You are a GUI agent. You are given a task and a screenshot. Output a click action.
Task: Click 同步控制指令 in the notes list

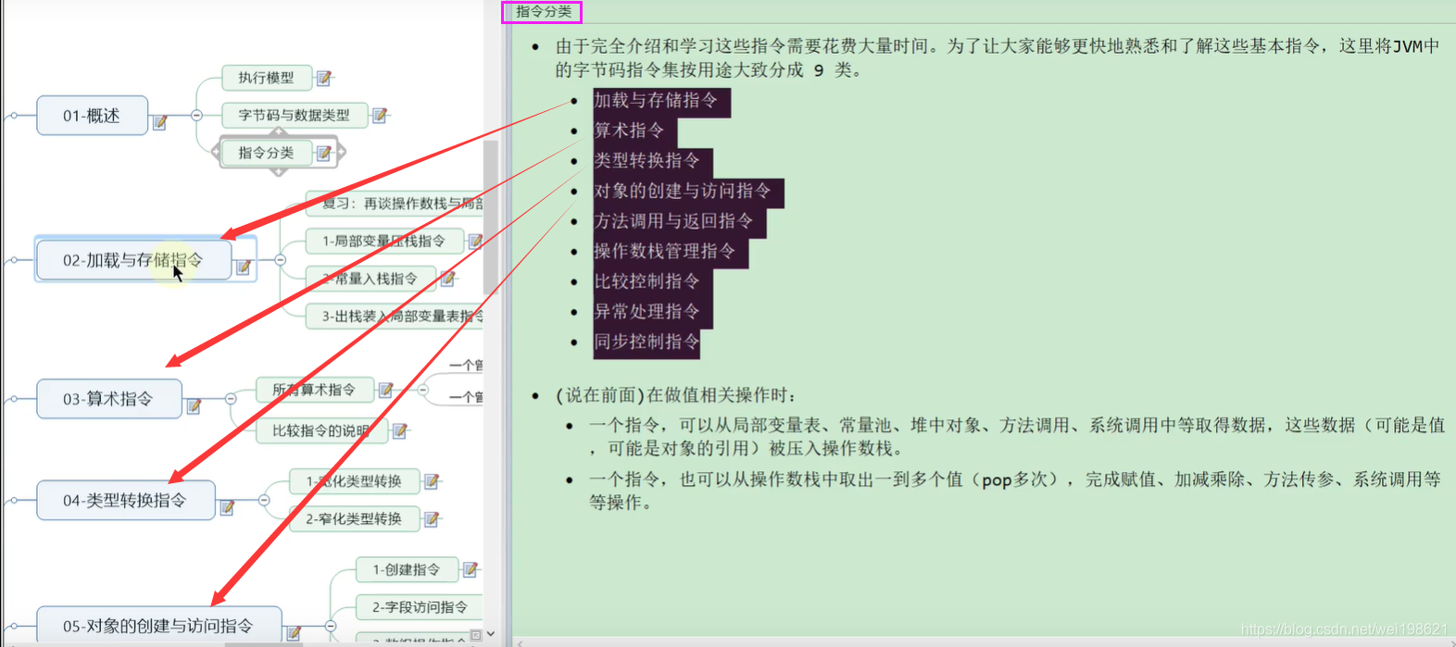tap(646, 341)
